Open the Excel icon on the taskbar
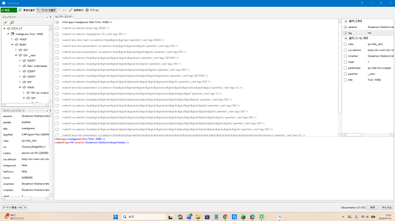The image size is (395, 221). pos(243,217)
